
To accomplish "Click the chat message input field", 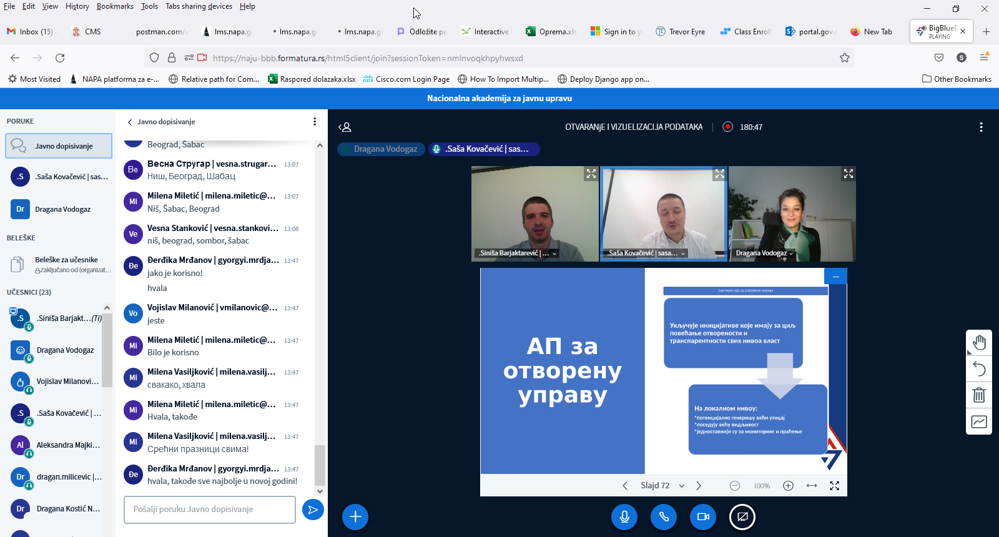I will [x=210, y=510].
